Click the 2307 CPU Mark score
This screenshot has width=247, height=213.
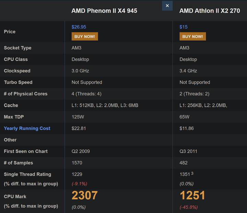[x=85, y=196]
